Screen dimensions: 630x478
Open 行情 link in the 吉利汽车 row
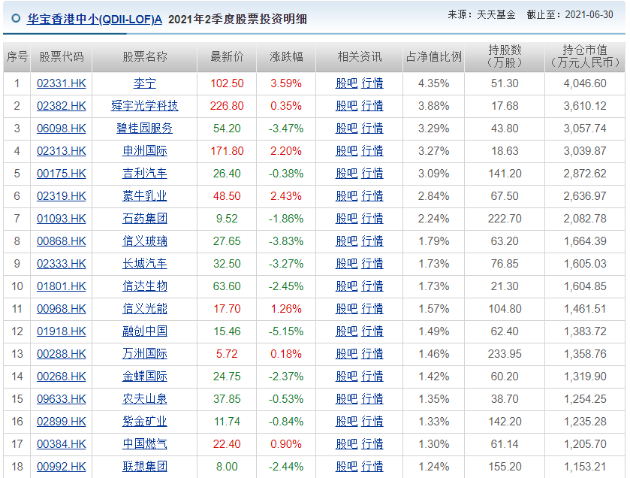[372, 174]
